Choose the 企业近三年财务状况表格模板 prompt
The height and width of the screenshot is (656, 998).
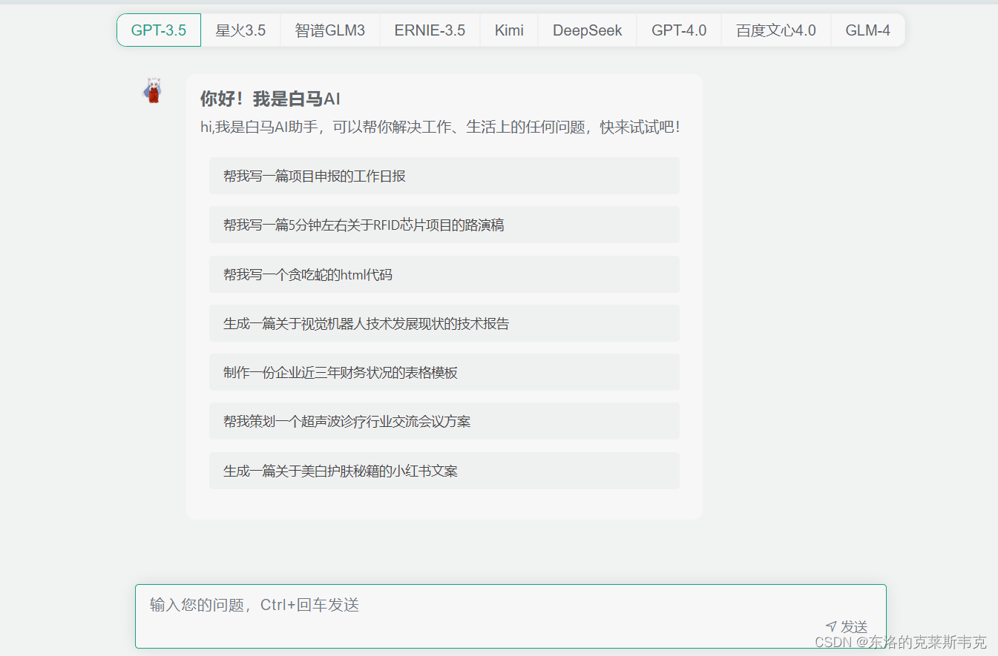pos(444,372)
